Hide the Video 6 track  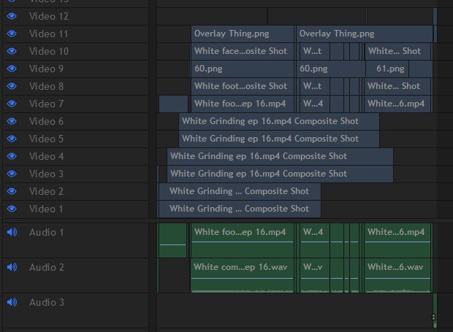coord(12,121)
